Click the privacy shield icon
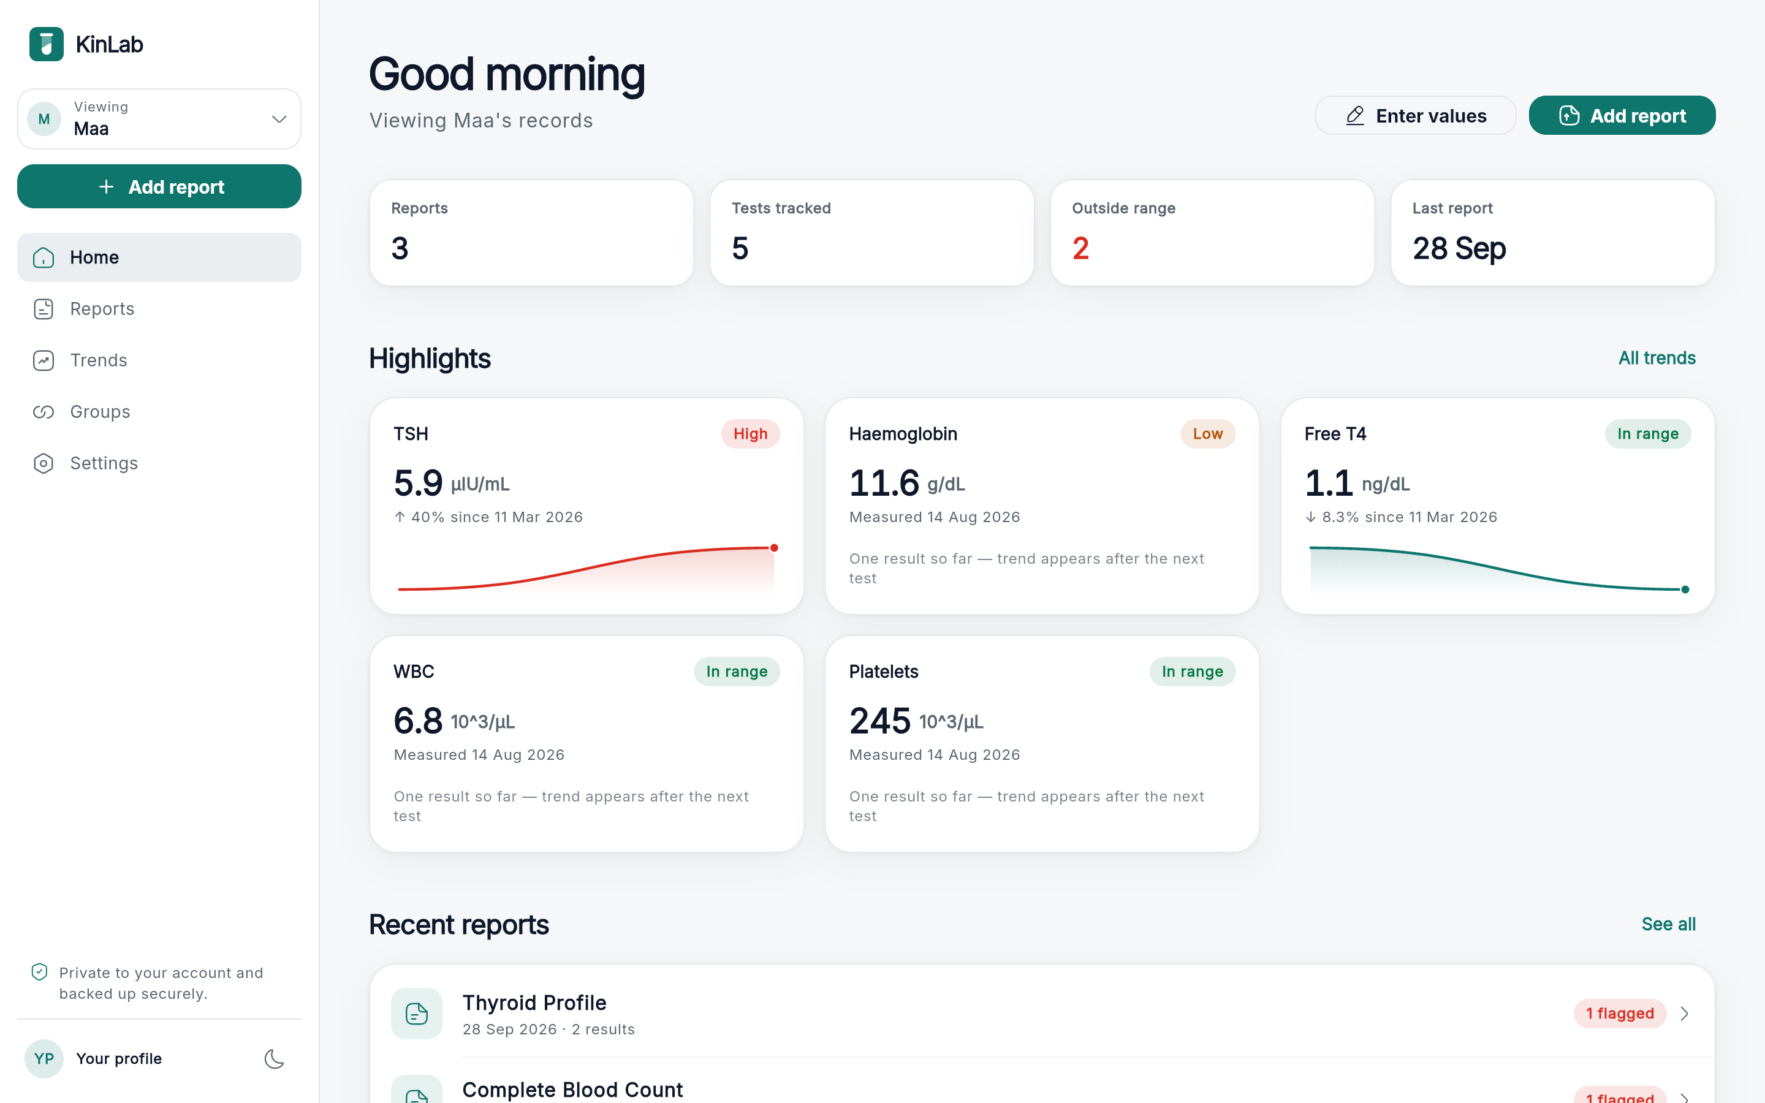The height and width of the screenshot is (1103, 1765). (39, 972)
